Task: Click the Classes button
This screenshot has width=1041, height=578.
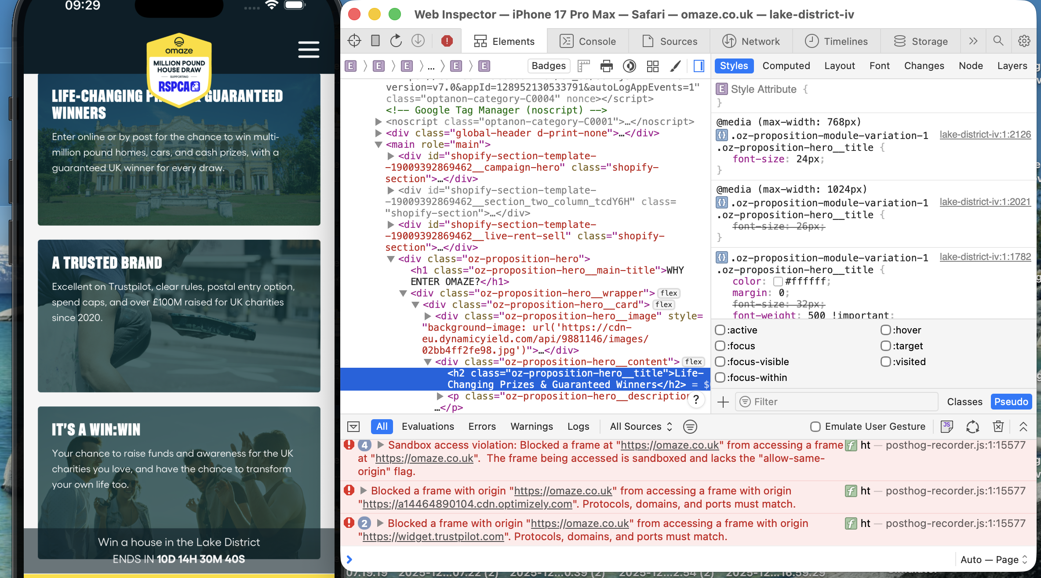Action: [965, 402]
